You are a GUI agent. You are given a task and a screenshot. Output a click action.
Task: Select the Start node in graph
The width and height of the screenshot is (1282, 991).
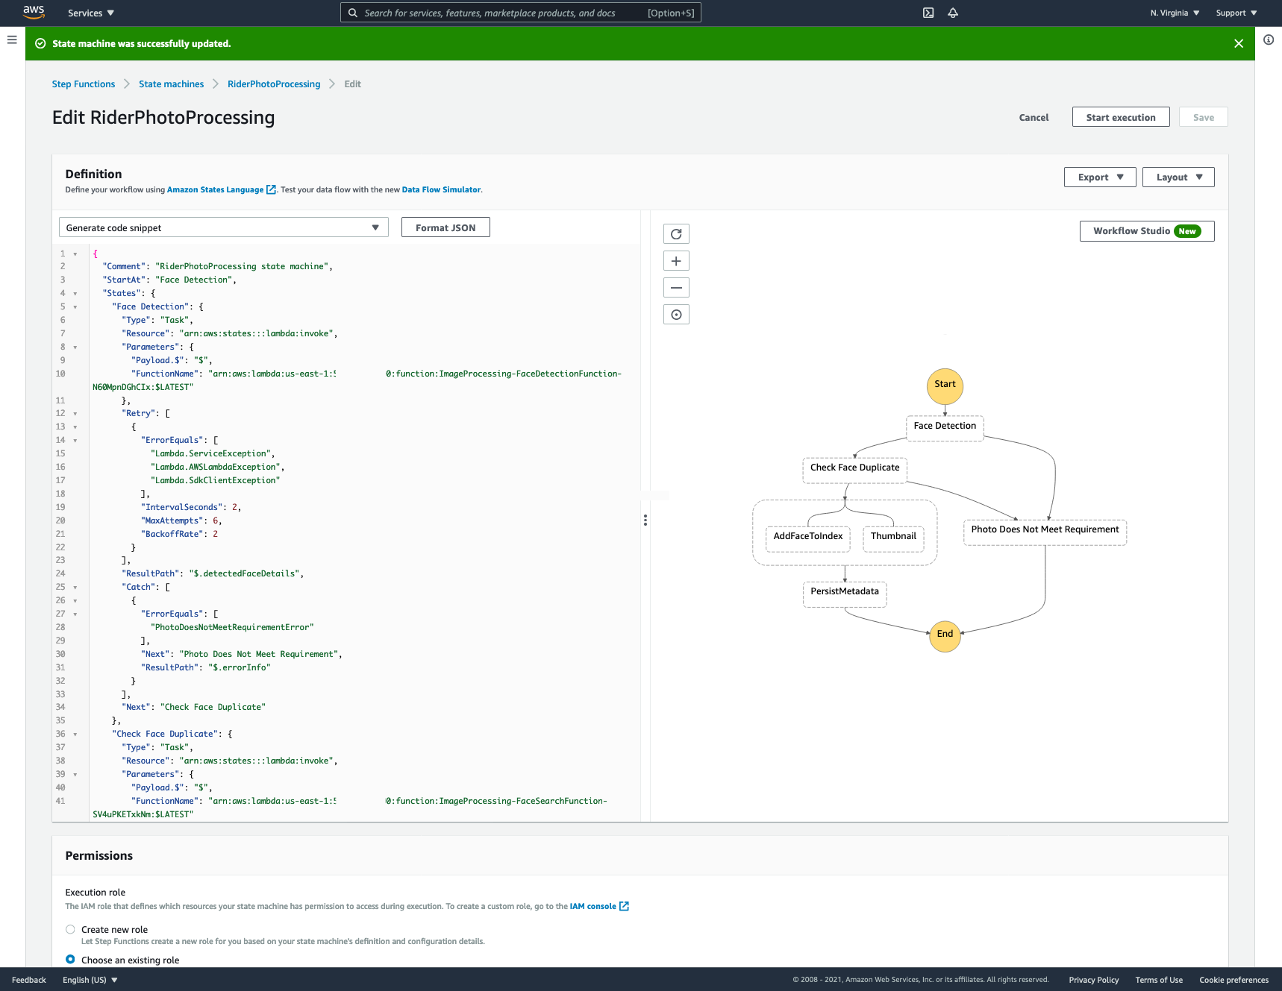tap(945, 386)
